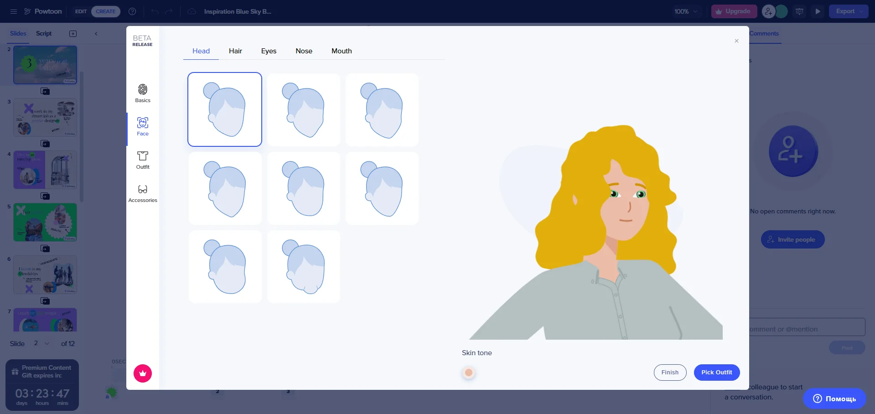875x414 pixels.
Task: Toggle to CREATE mode
Action: pos(105,11)
